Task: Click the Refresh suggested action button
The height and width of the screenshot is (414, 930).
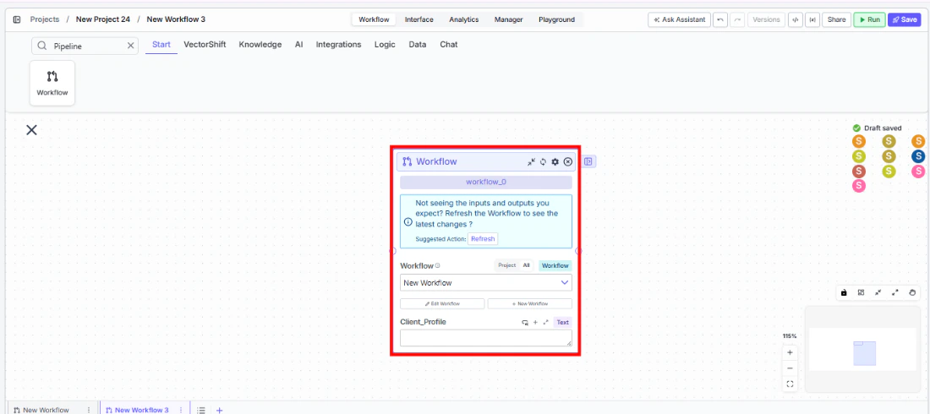Action: tap(483, 238)
